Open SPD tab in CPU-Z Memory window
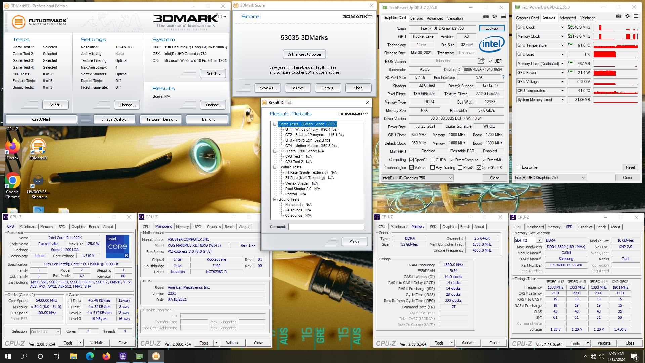Image resolution: width=645 pixels, height=363 pixels. (x=433, y=227)
